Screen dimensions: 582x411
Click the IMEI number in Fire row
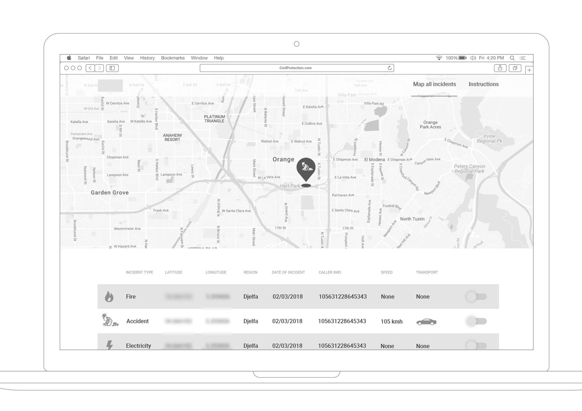pos(343,297)
